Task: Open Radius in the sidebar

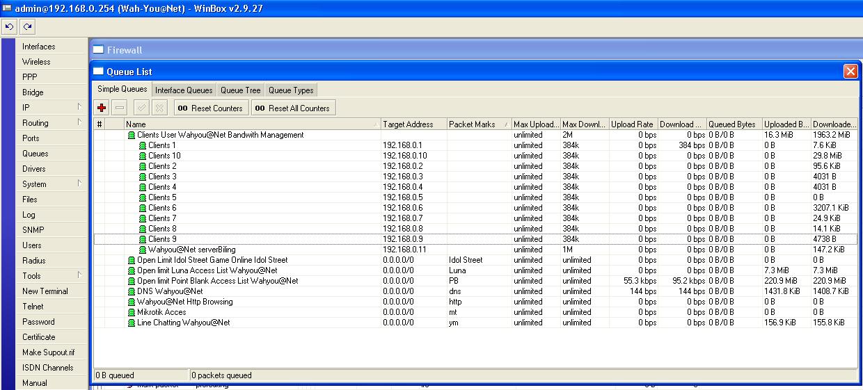Action: tap(52, 261)
